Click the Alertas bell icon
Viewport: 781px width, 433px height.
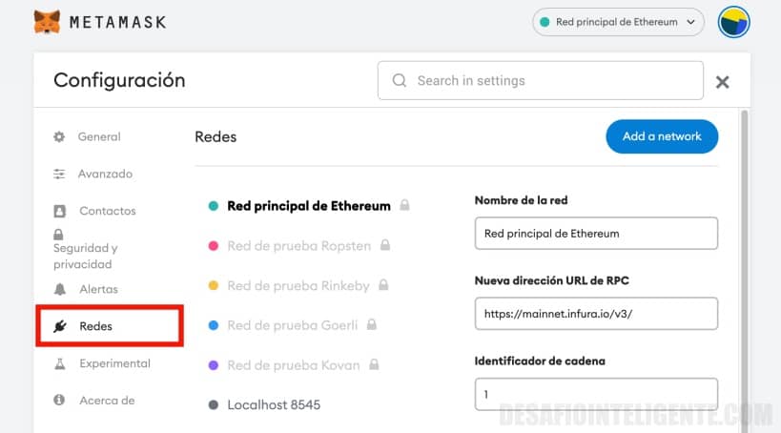(x=60, y=289)
